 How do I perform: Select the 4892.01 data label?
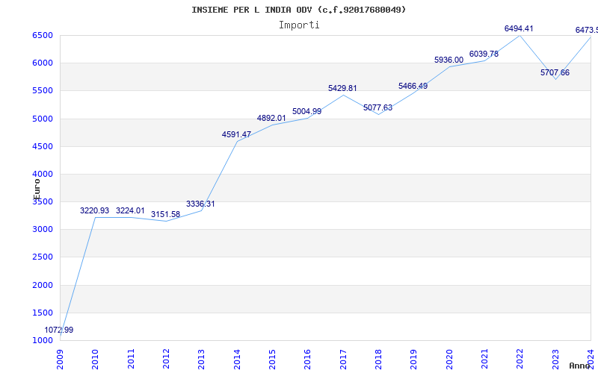271,118
